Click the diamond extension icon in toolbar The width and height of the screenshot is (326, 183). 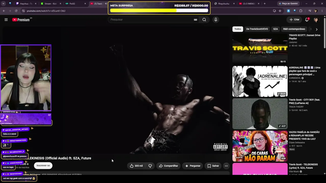point(294,11)
